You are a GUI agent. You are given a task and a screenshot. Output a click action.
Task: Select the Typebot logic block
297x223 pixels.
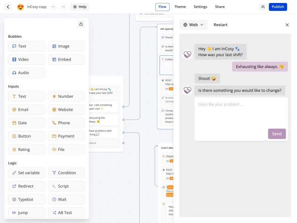coord(27,200)
